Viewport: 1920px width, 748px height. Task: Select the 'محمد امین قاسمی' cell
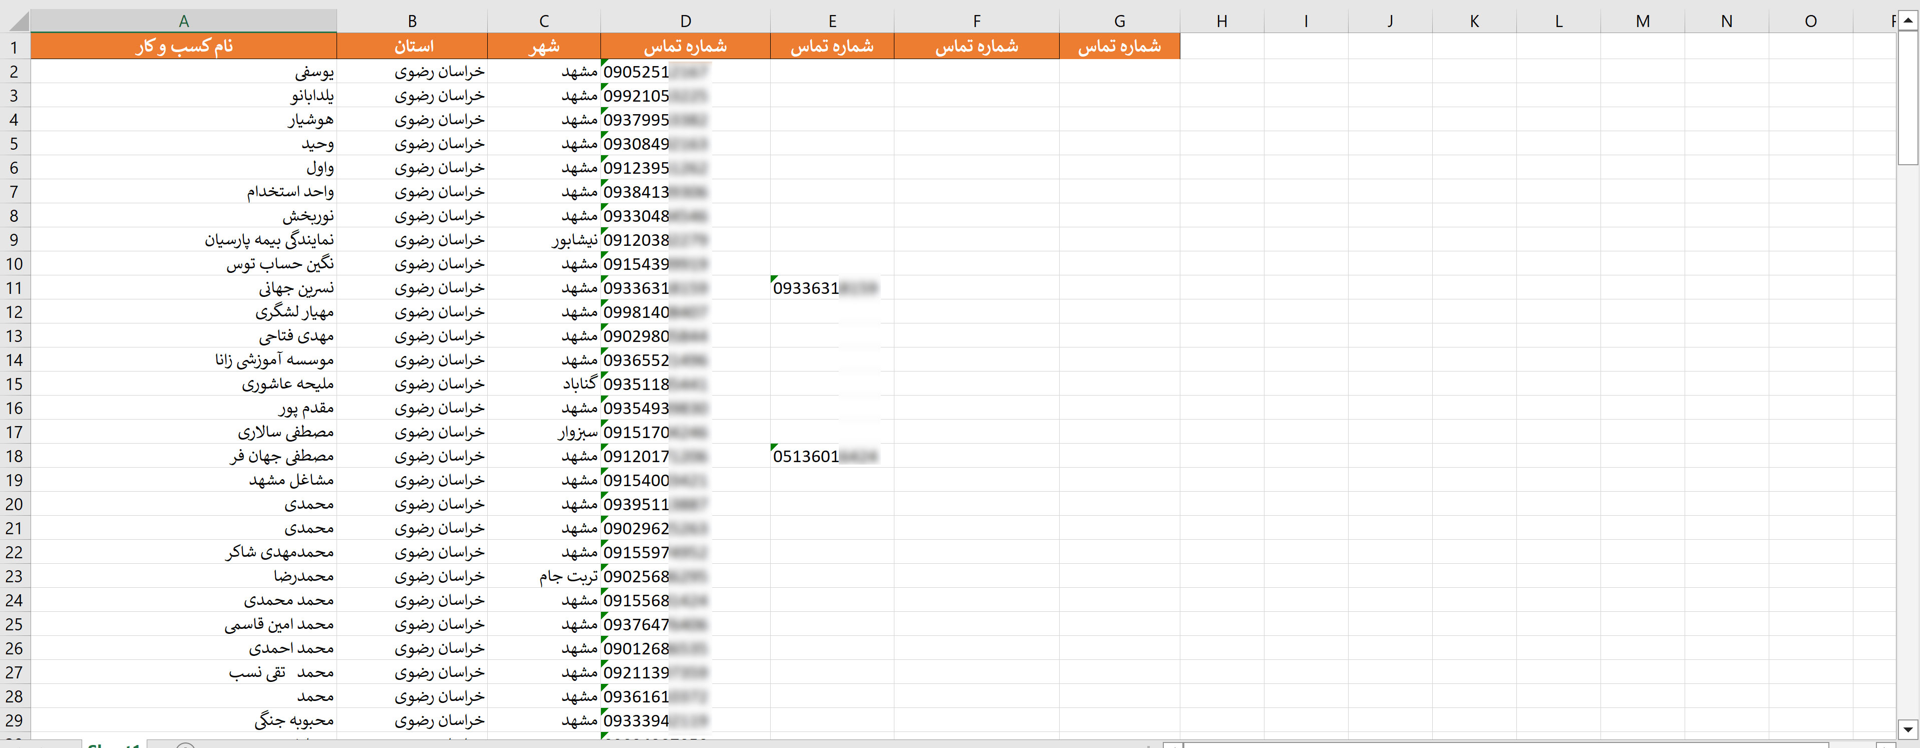click(x=183, y=624)
